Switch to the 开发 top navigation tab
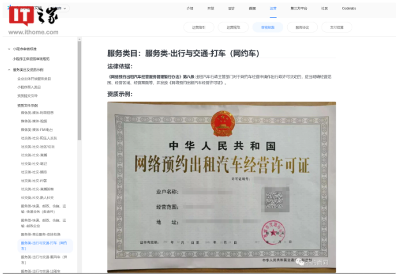 (210, 9)
